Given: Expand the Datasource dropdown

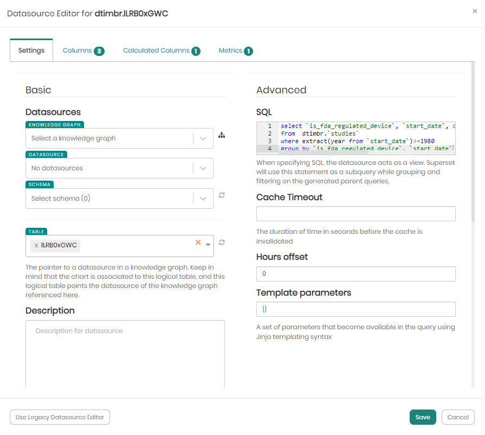Looking at the screenshot, I should [203, 168].
